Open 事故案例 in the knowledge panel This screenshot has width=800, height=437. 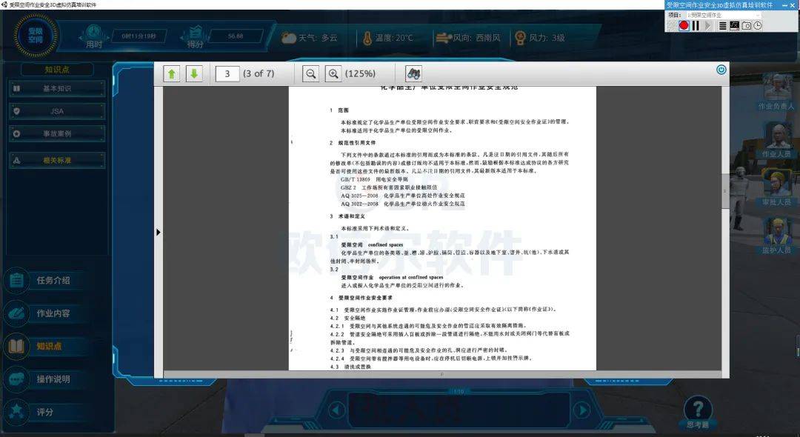56,133
